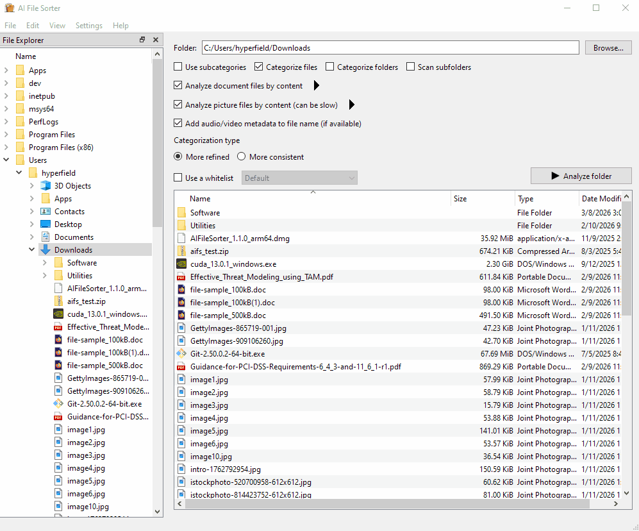This screenshot has width=639, height=531.
Task: Uncheck Analyze picture files by content
Action: (x=178, y=105)
